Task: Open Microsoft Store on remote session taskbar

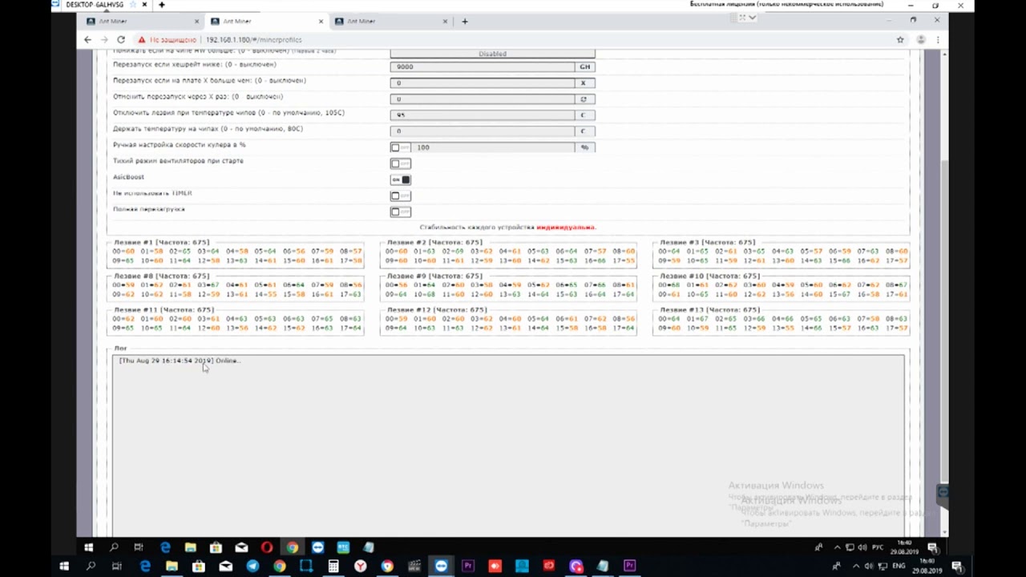Action: [216, 547]
